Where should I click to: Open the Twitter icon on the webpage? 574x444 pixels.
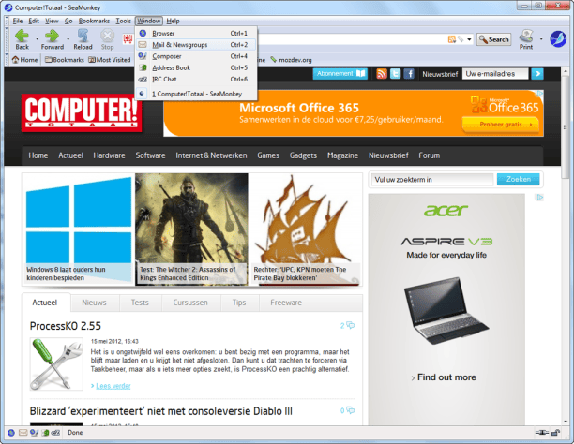[396, 74]
